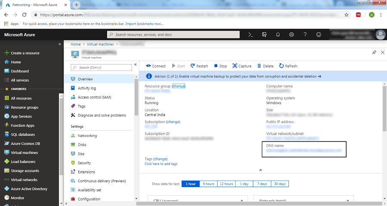Restart the virtual machine
This screenshot has height=206, width=387.
(x=199, y=66)
